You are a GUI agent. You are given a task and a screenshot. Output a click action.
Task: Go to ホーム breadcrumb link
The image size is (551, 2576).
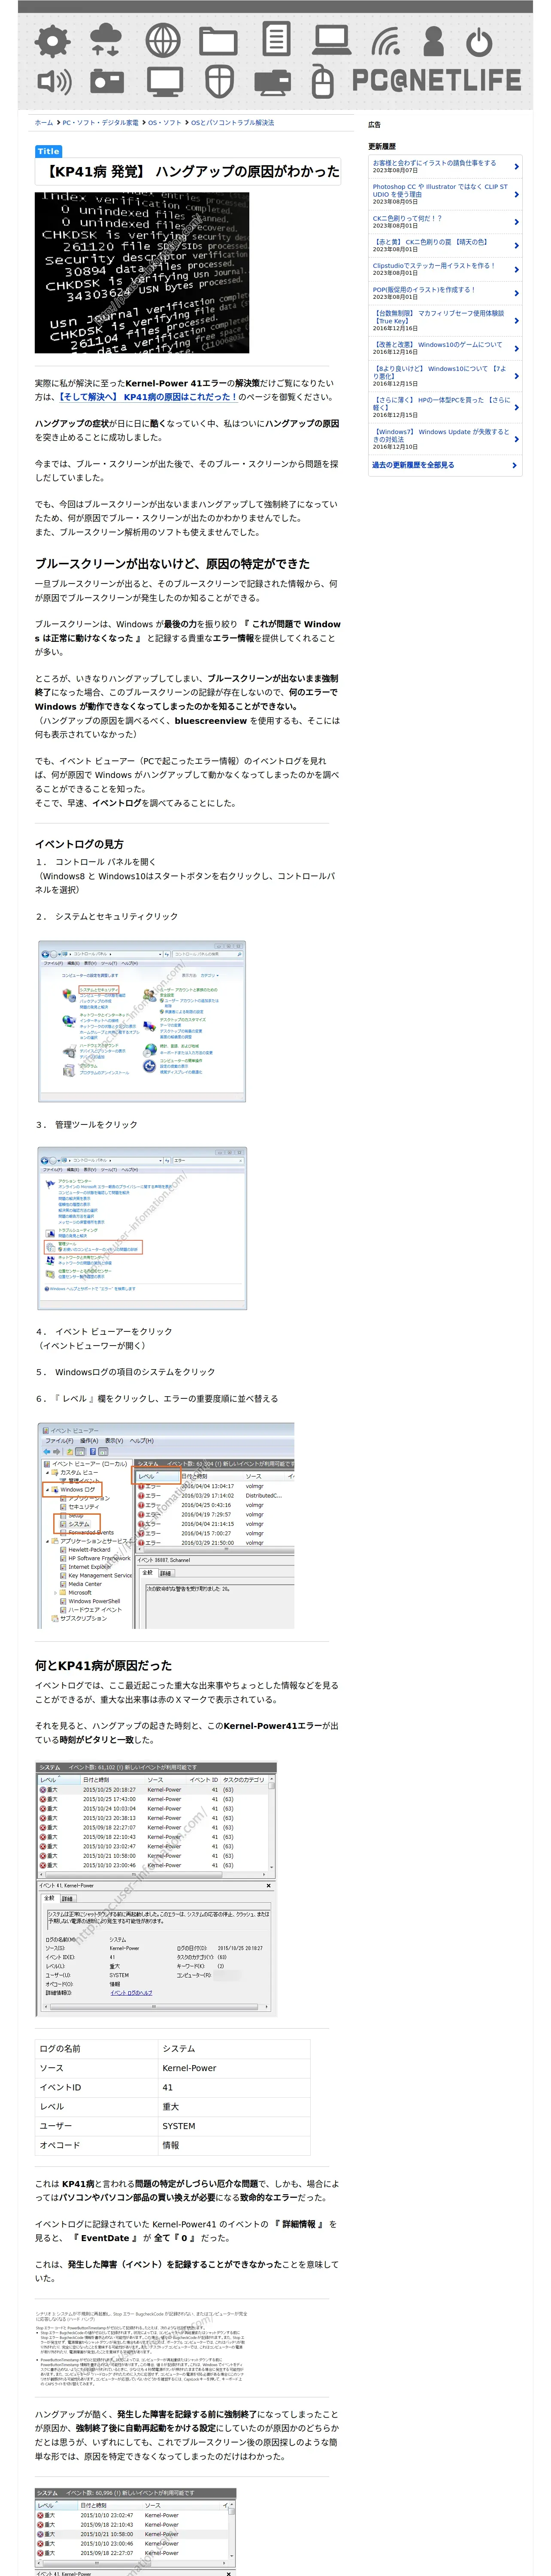(44, 123)
